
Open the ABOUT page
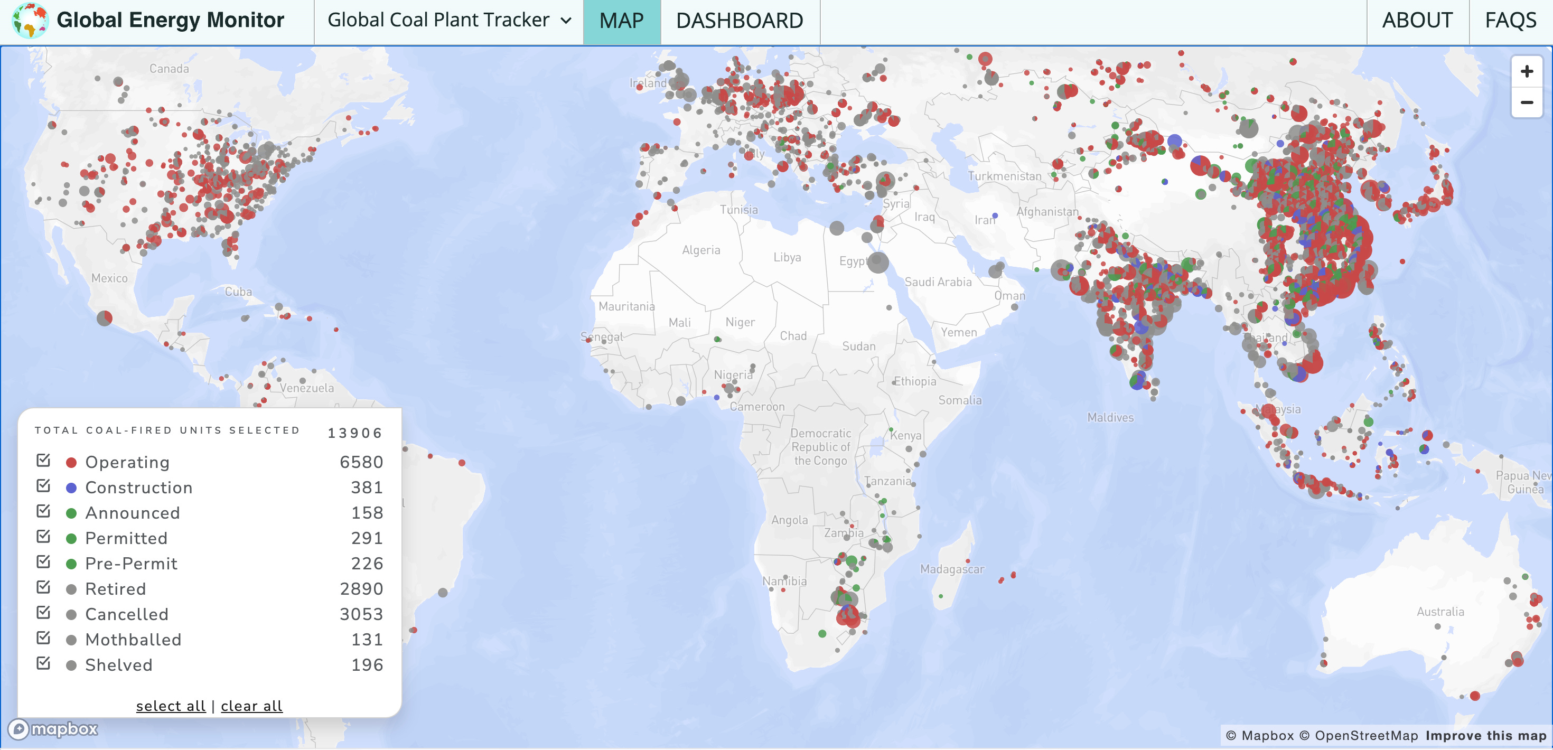(1416, 21)
